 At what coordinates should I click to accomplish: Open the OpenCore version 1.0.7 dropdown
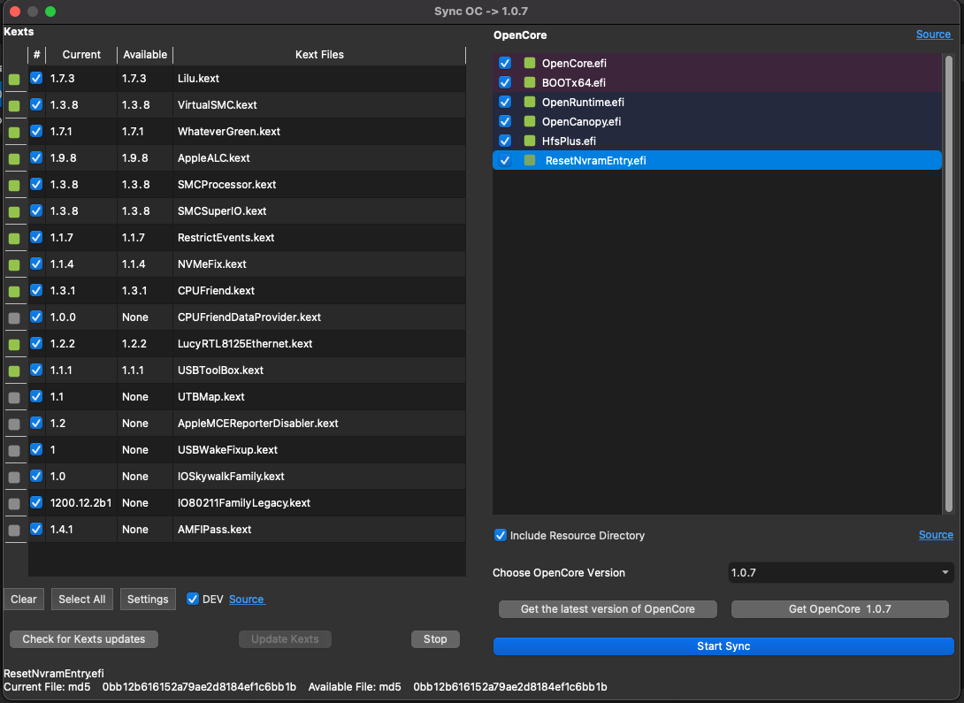(x=840, y=573)
